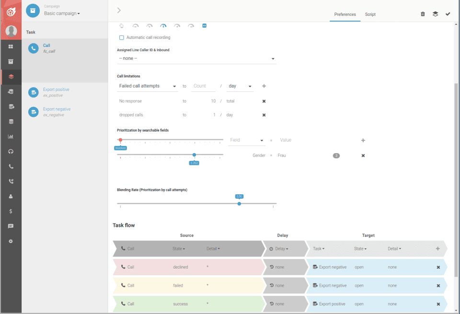Open the settings gear in left sidebar

coord(11,241)
